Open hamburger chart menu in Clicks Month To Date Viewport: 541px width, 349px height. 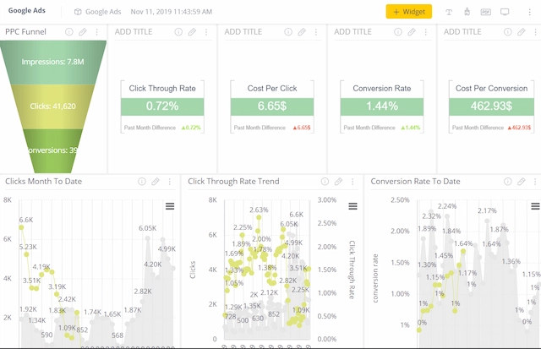170,206
